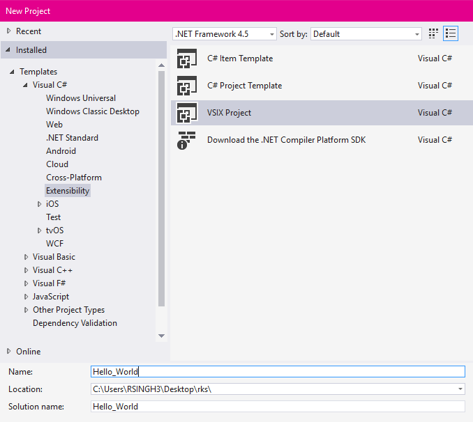
Task: Click the .NET Compiler Platform SDK download icon
Action: [x=186, y=141]
